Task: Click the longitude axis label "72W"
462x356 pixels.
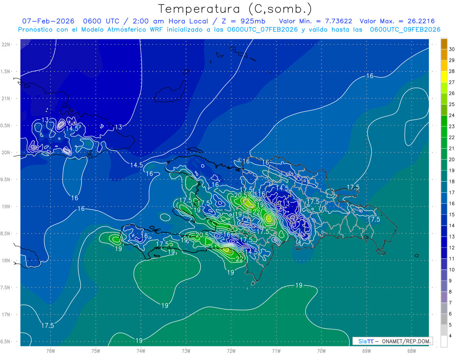Action: click(231, 351)
